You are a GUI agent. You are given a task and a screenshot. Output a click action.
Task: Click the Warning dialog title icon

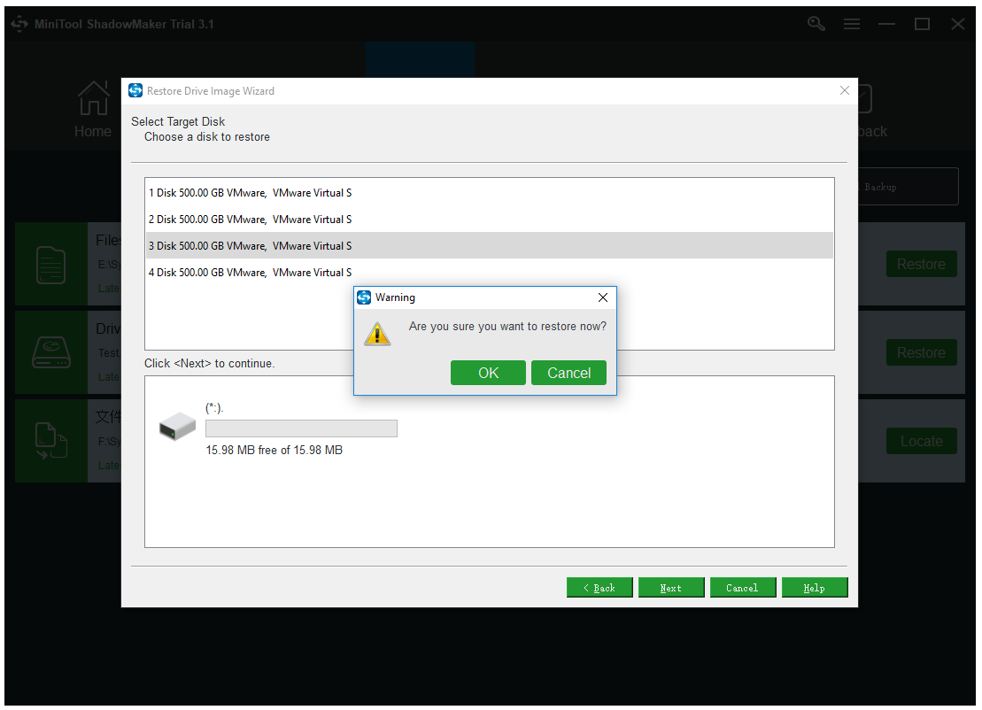coord(364,297)
